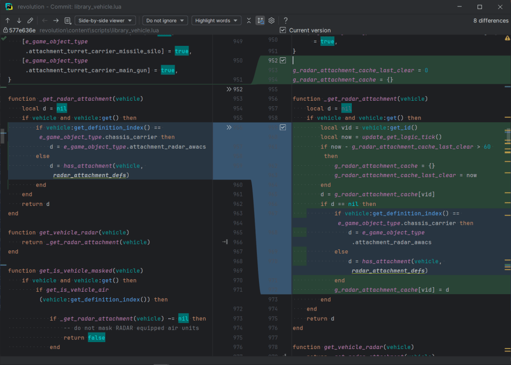Click the breakpoint marker beside line 966
The height and width of the screenshot is (365, 511).
pyautogui.click(x=225, y=242)
